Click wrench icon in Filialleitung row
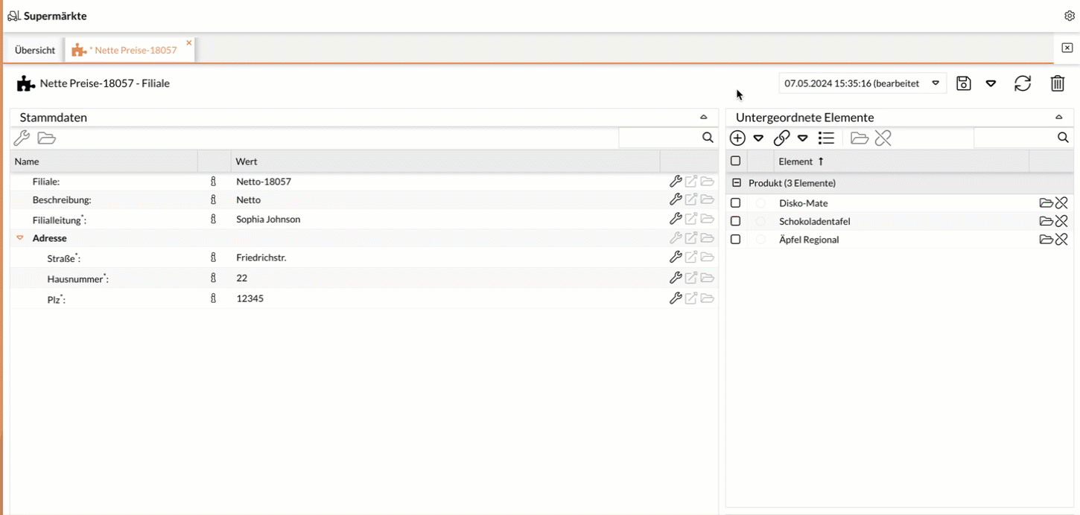Viewport: 1080px width, 515px height. [x=676, y=219]
